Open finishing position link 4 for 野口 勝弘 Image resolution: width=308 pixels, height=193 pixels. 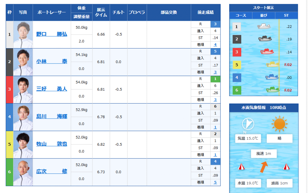[x=215, y=45]
